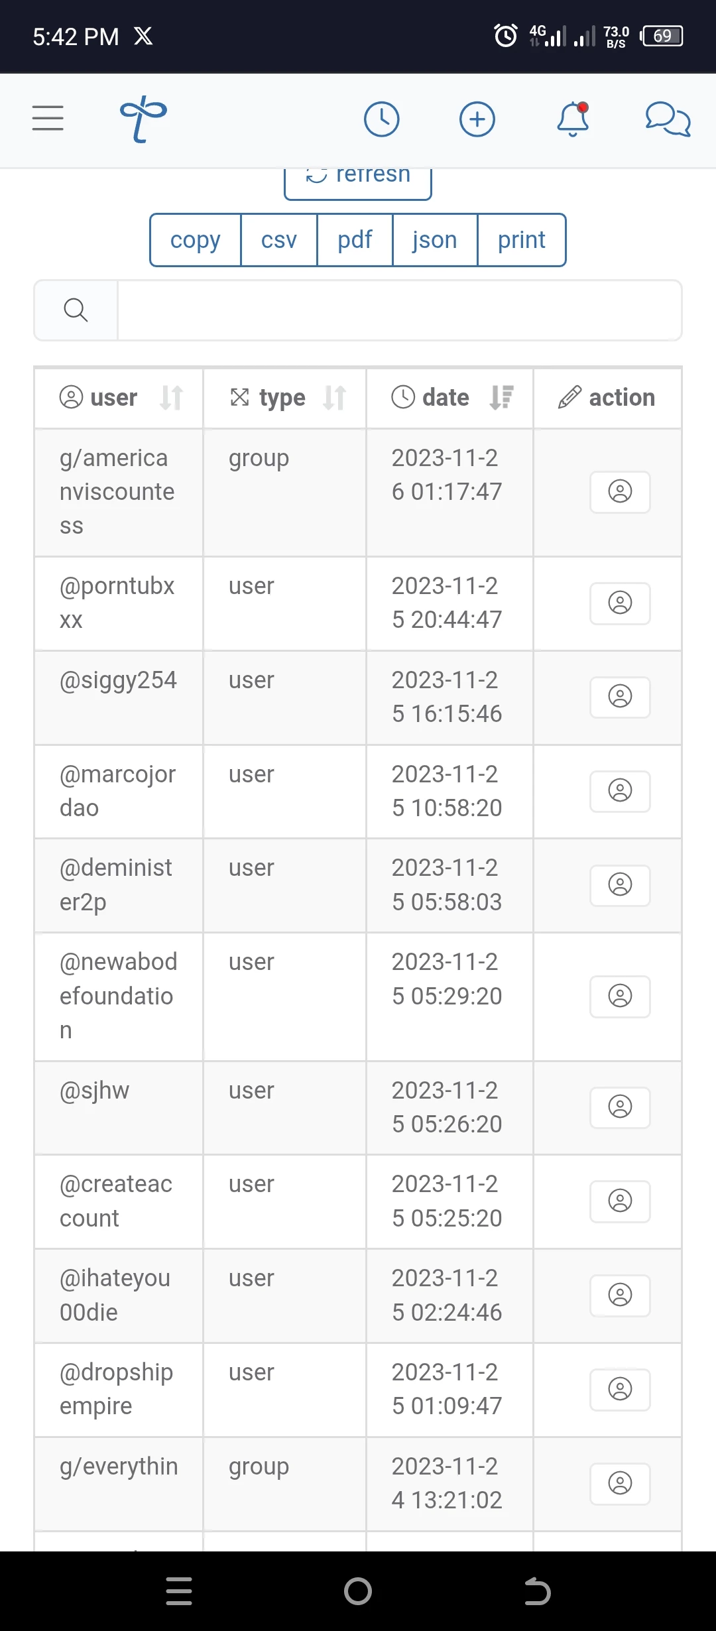This screenshot has width=716, height=1631.
Task: Copy the table contents
Action: (x=195, y=240)
